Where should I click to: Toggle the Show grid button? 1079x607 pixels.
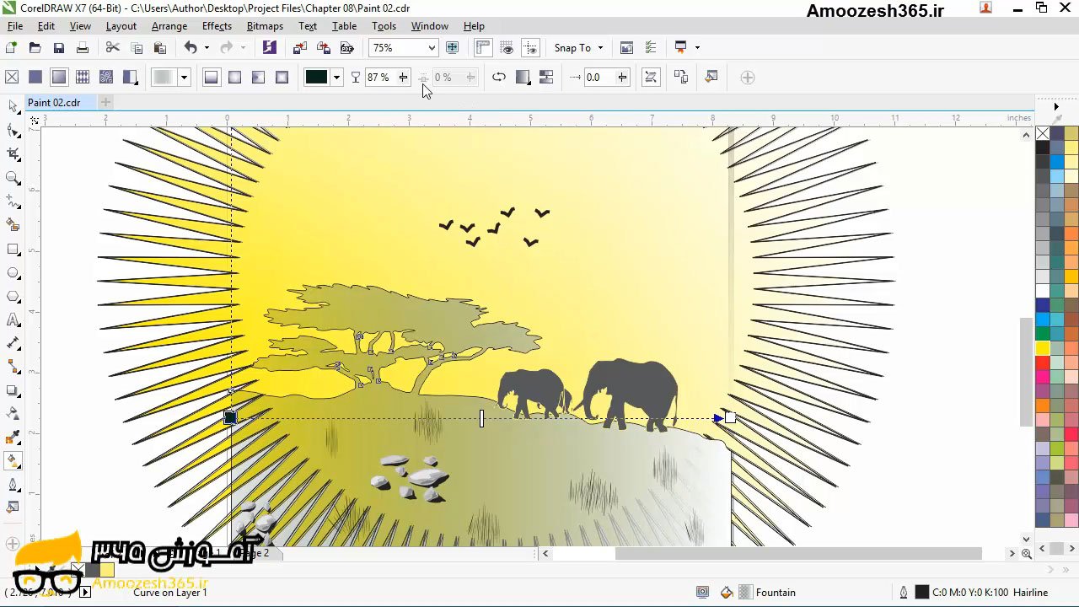point(507,48)
